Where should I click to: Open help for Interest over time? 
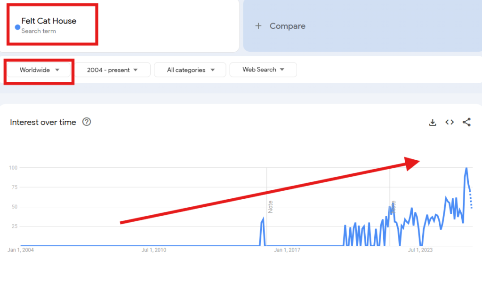[87, 122]
